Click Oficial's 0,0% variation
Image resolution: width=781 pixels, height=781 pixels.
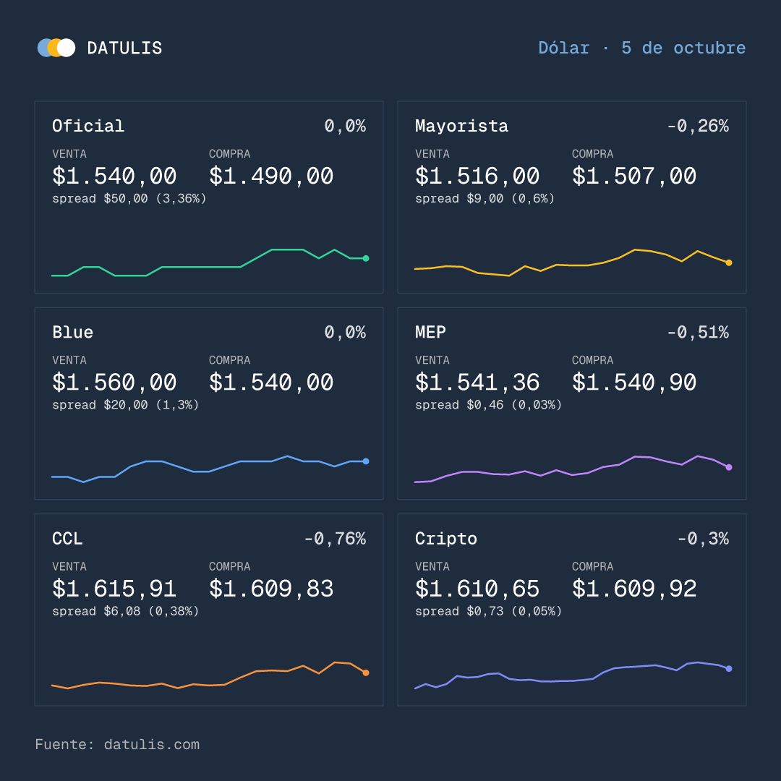coord(345,126)
